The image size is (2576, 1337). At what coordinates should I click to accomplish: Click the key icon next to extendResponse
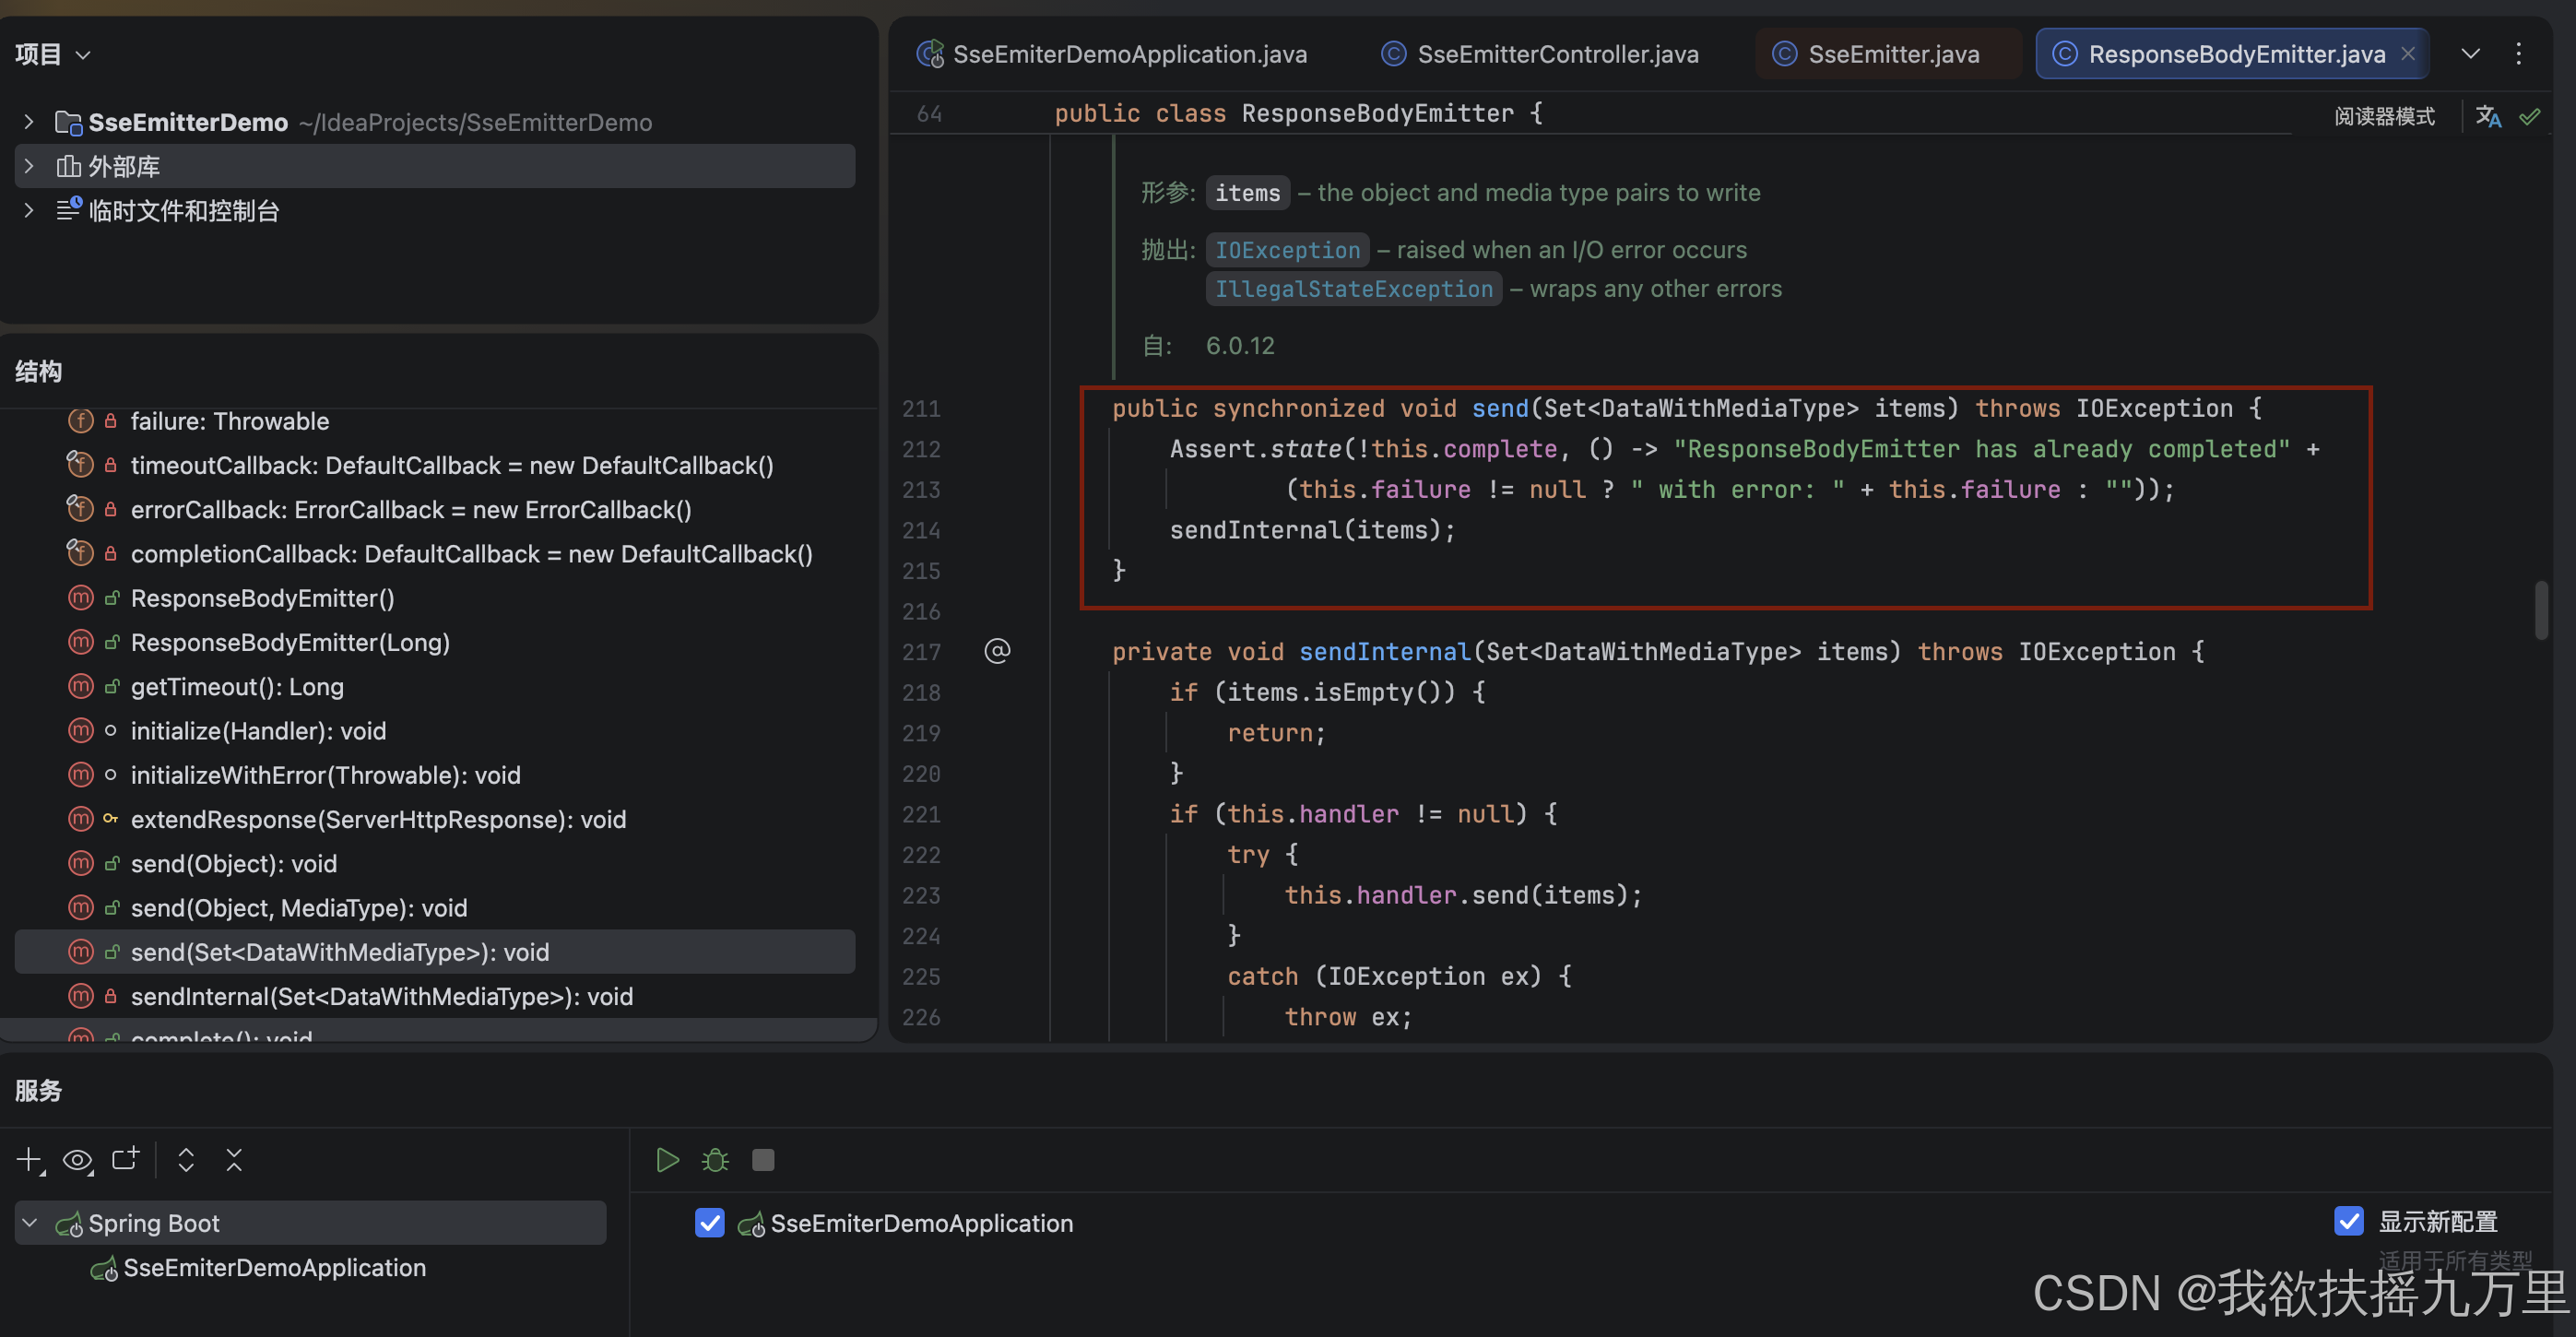pos(111,819)
